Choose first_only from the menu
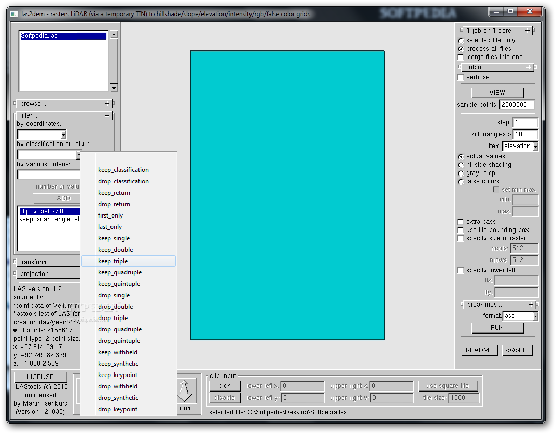The width and height of the screenshot is (556, 434). pyautogui.click(x=129, y=215)
